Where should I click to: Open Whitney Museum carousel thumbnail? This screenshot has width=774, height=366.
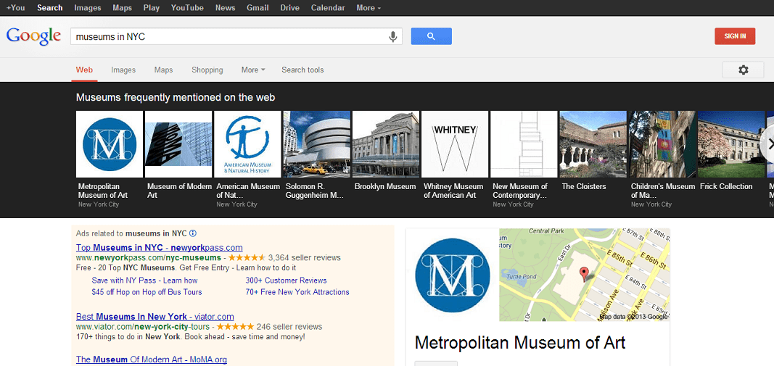[x=455, y=144]
